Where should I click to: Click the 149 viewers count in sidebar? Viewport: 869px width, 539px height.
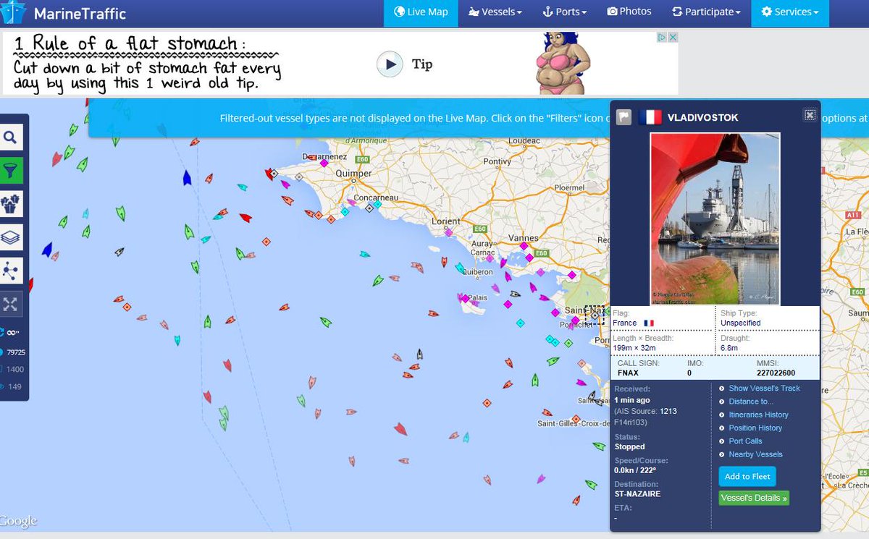(x=14, y=387)
